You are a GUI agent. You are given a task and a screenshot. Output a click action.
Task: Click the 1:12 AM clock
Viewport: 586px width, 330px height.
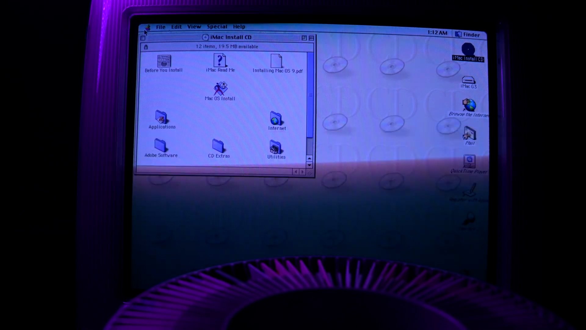click(437, 33)
